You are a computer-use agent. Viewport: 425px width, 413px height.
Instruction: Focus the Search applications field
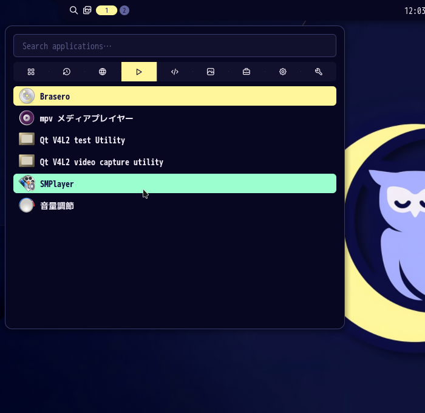[x=175, y=46]
